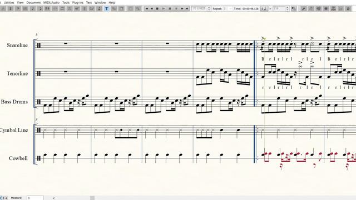Click the Bass Drums staff name
The image size is (356, 200).
tap(14, 102)
